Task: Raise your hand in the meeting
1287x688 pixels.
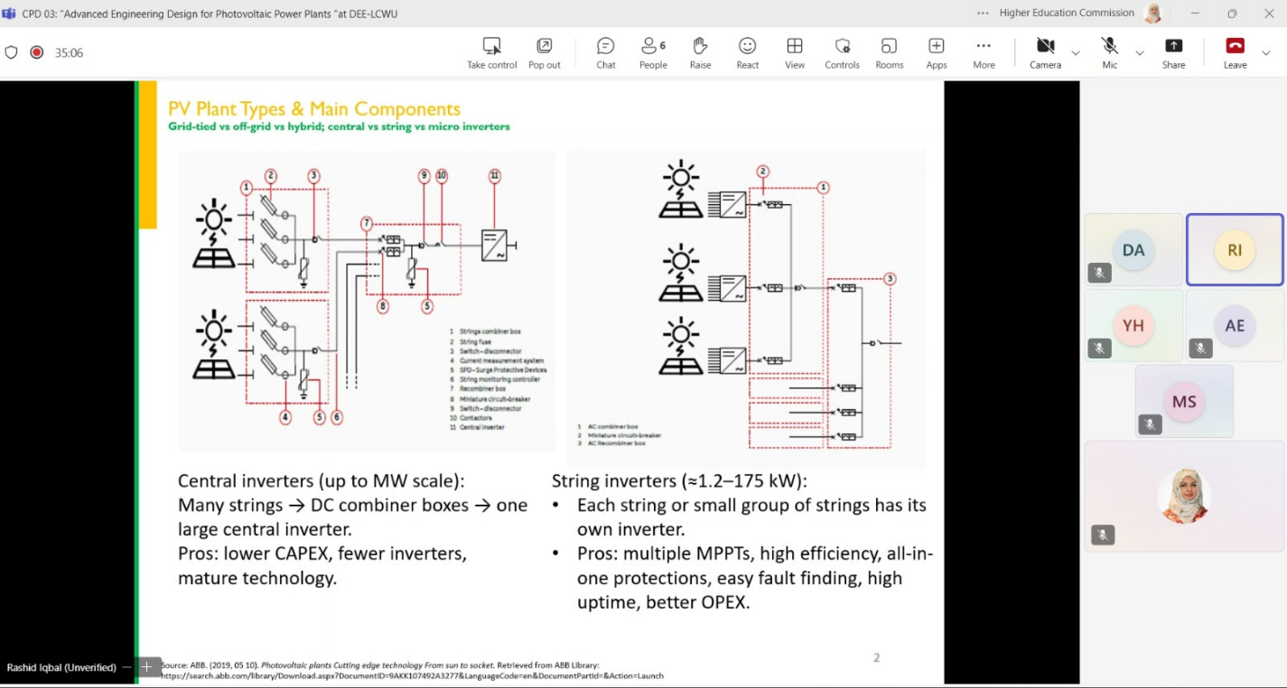Action: (700, 52)
